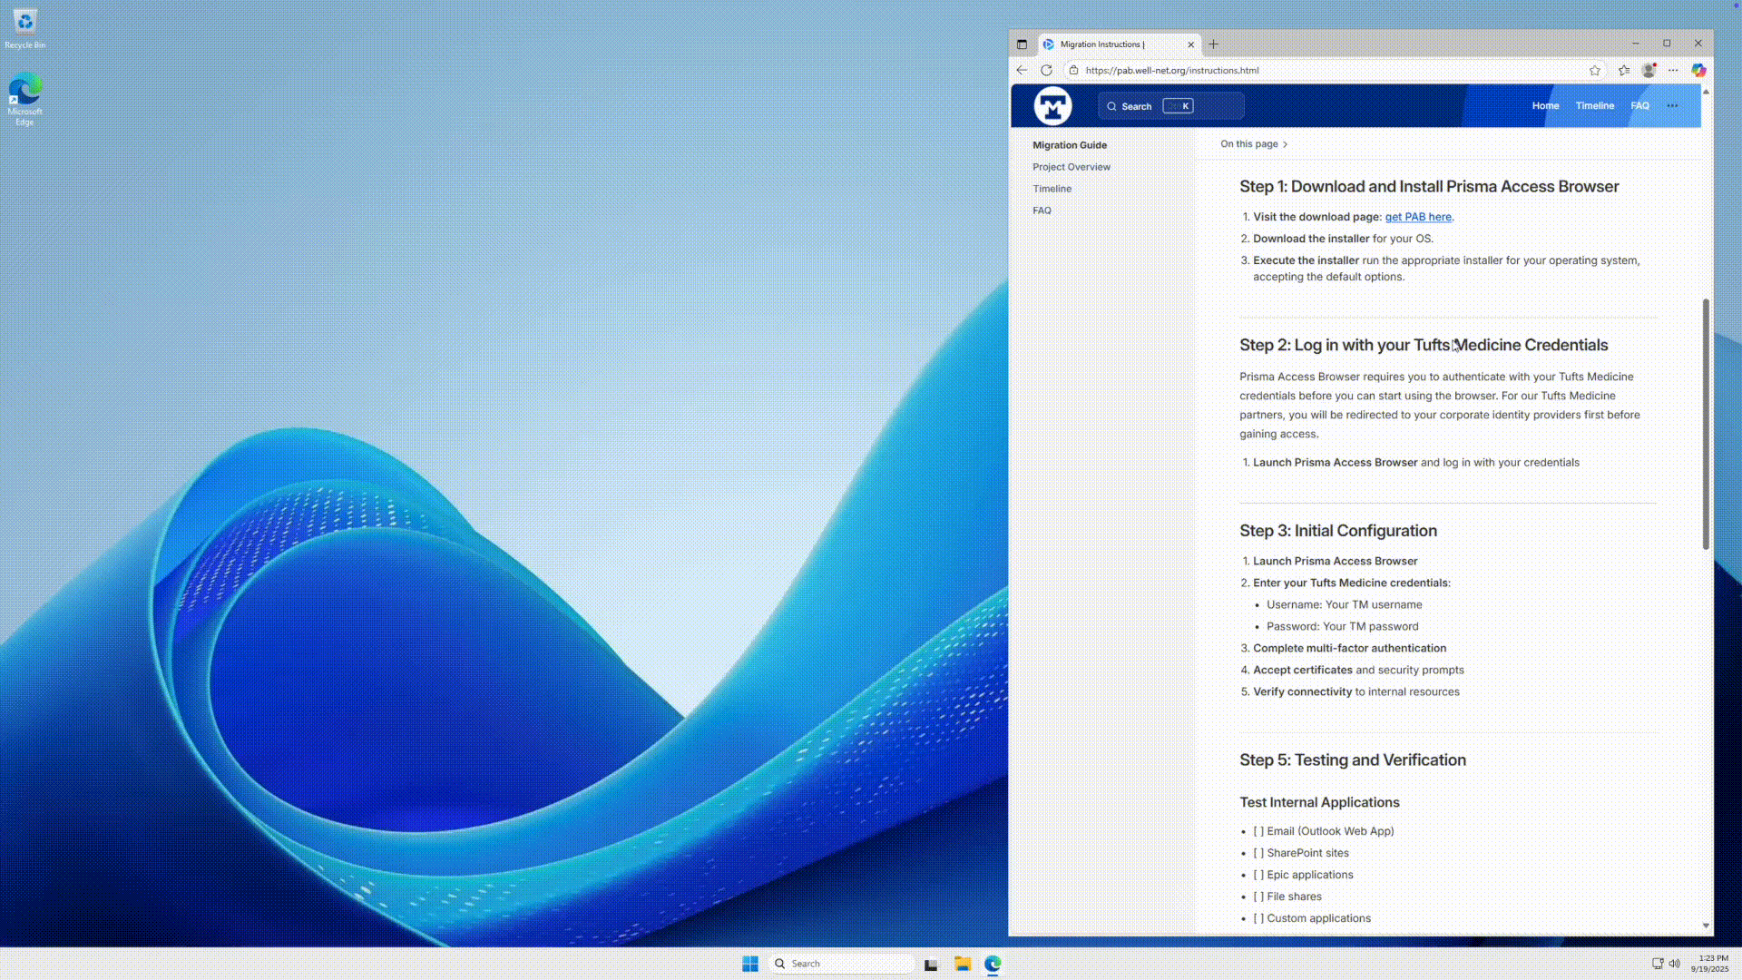Switch to the Timeline navigation item
The width and height of the screenshot is (1742, 980).
point(1594,105)
